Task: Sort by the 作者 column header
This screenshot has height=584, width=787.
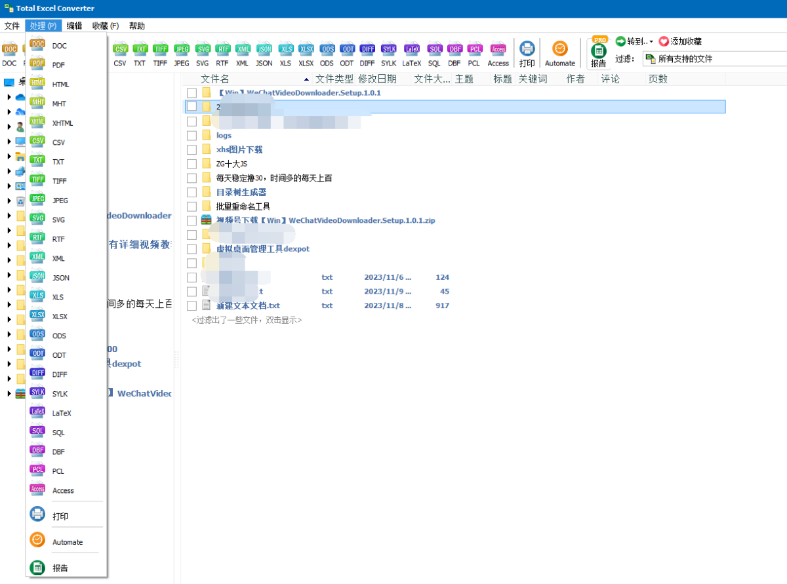Action: point(575,79)
